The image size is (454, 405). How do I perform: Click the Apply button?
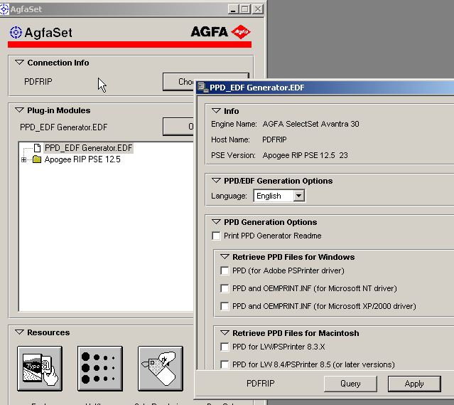click(x=414, y=384)
